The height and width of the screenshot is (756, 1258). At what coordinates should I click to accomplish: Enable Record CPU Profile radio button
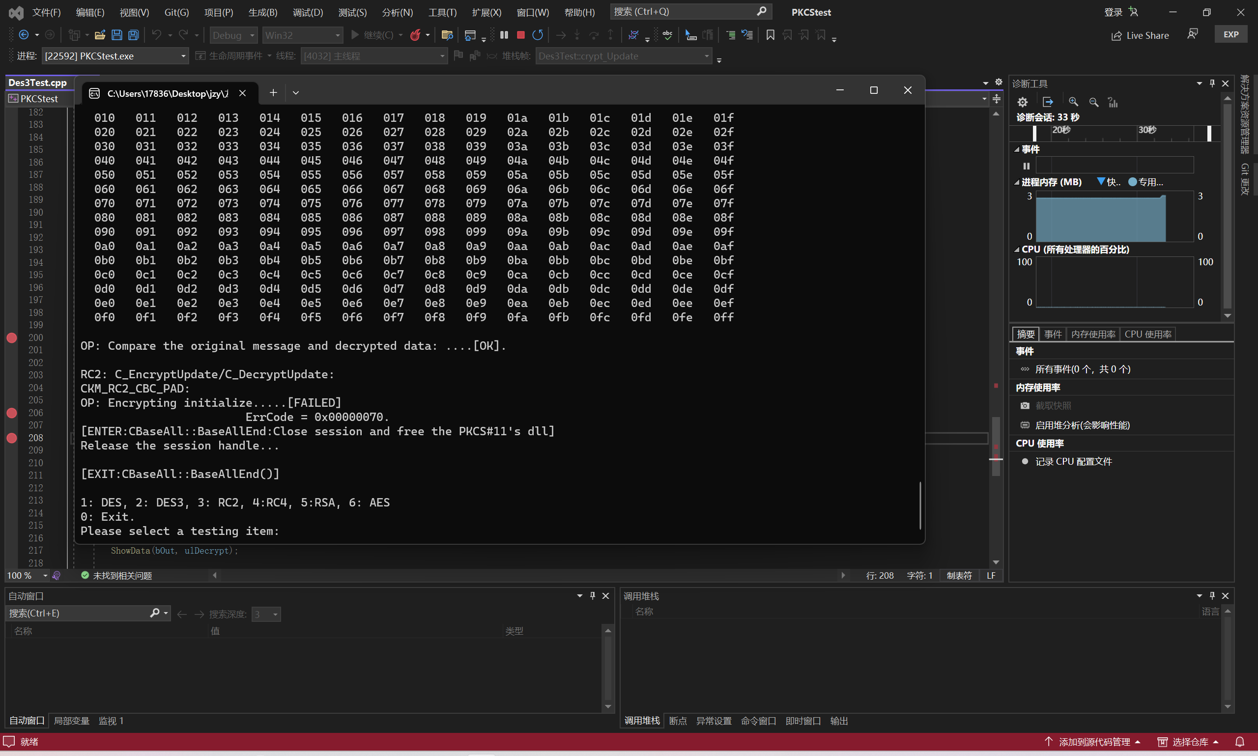coord(1025,462)
